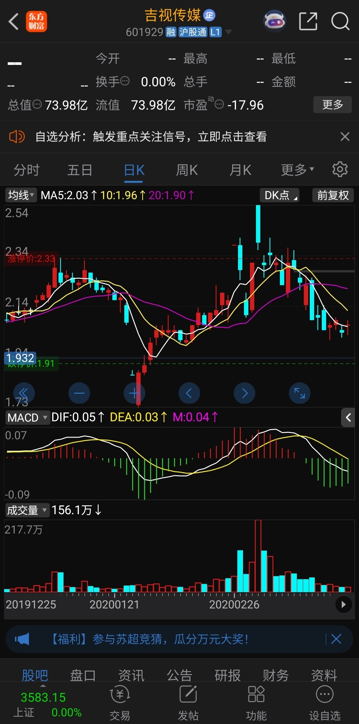
Task: Tap info icon next to 市盈
Action: 219,105
